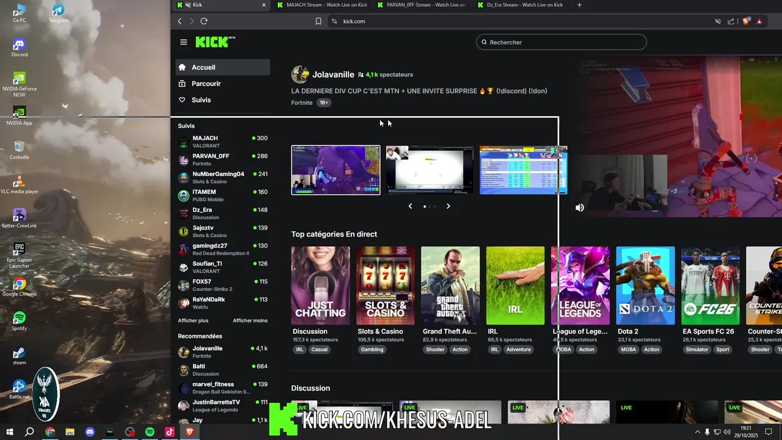The height and width of the screenshot is (440, 782).
Task: Open Jolavanille featured streamer name
Action: pos(333,75)
